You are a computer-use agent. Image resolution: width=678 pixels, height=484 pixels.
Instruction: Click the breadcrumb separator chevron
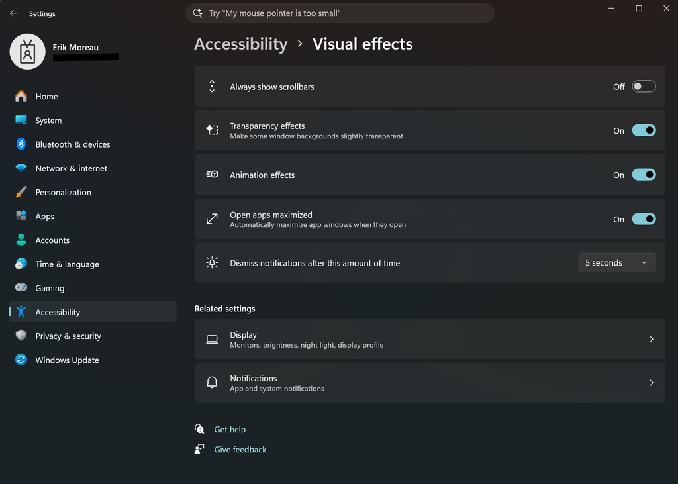[x=300, y=44]
